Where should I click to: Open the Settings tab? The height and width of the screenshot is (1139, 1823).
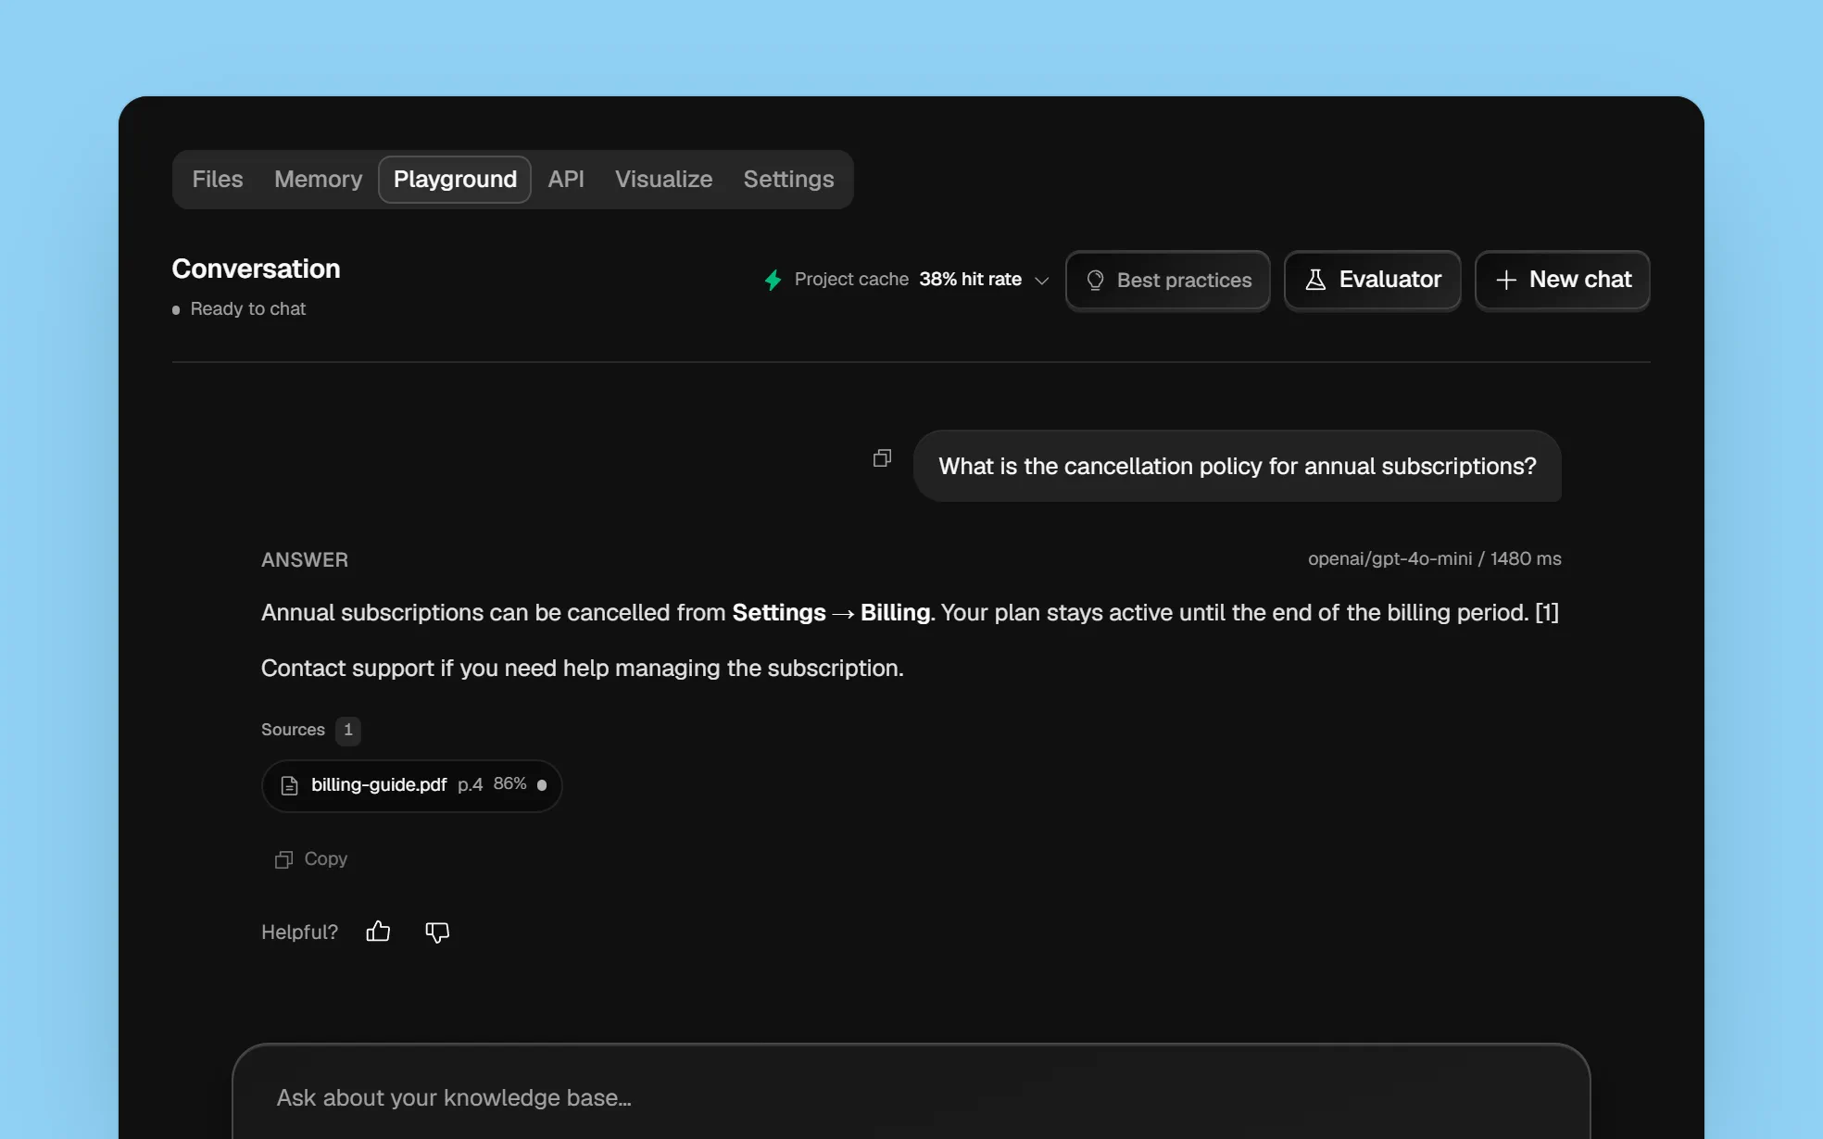click(788, 179)
